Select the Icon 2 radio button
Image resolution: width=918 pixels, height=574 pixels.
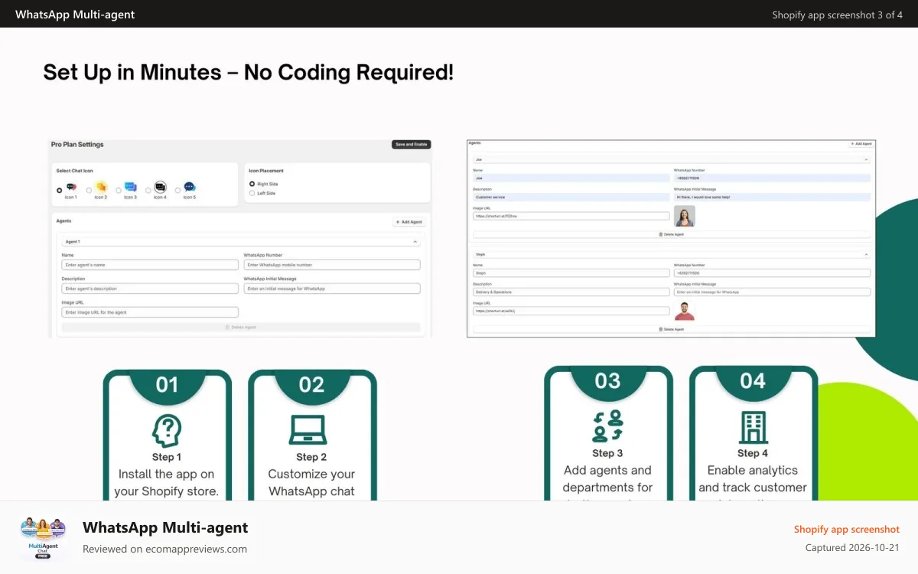(89, 190)
